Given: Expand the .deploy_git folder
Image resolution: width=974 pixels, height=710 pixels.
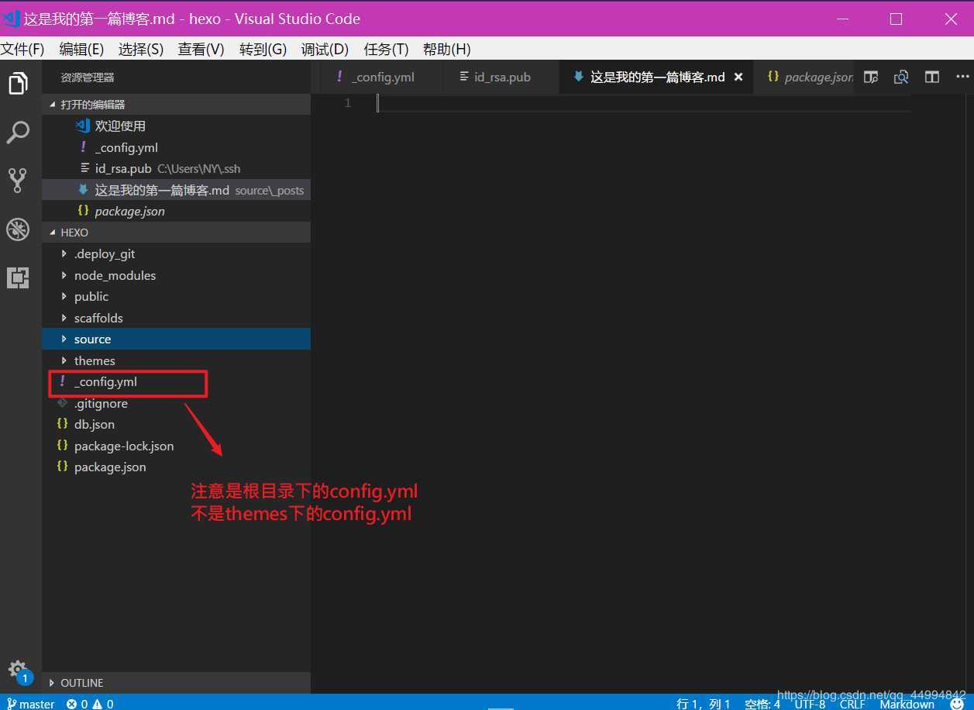Looking at the screenshot, I should (x=176, y=253).
